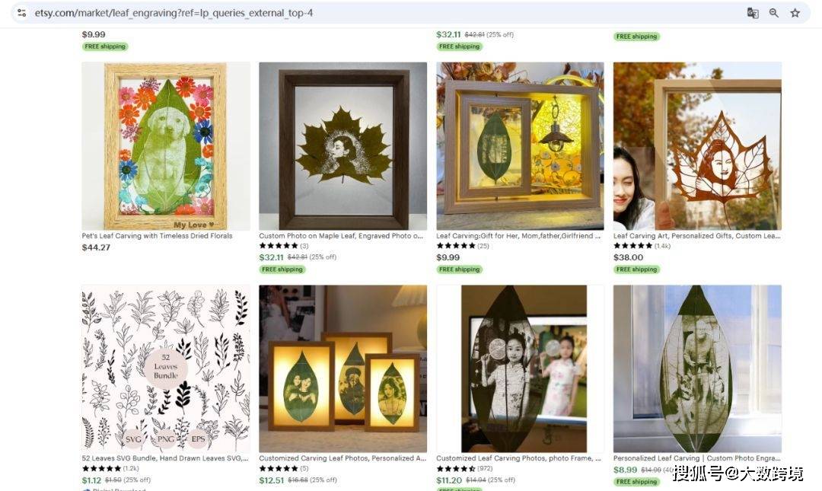Click the five-star rating of 1.4k reviews
The image size is (822, 491).
coord(632,245)
